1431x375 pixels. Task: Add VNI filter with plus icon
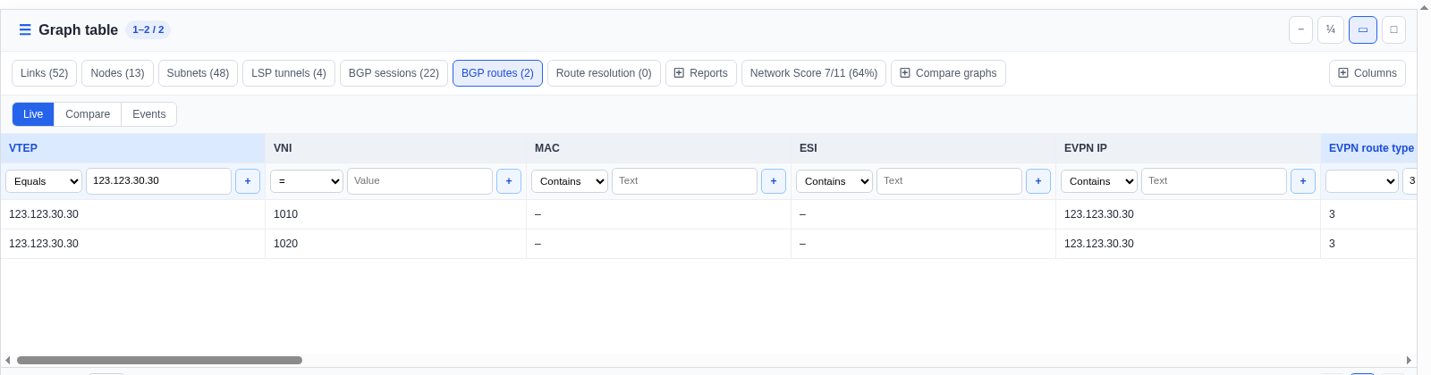(x=509, y=181)
